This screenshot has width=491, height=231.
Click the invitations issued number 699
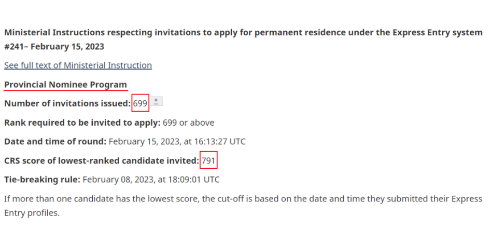click(141, 103)
